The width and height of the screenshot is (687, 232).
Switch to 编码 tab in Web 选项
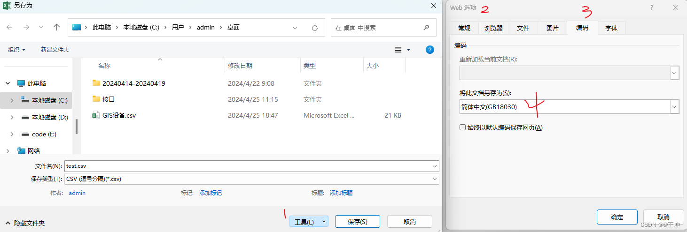(x=582, y=28)
